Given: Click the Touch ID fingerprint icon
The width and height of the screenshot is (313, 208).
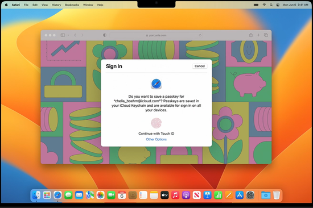Looking at the screenshot, I should [156, 123].
